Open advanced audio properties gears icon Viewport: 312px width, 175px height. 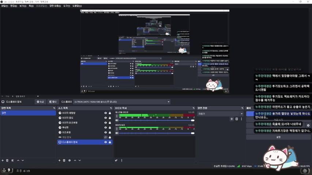[116, 160]
